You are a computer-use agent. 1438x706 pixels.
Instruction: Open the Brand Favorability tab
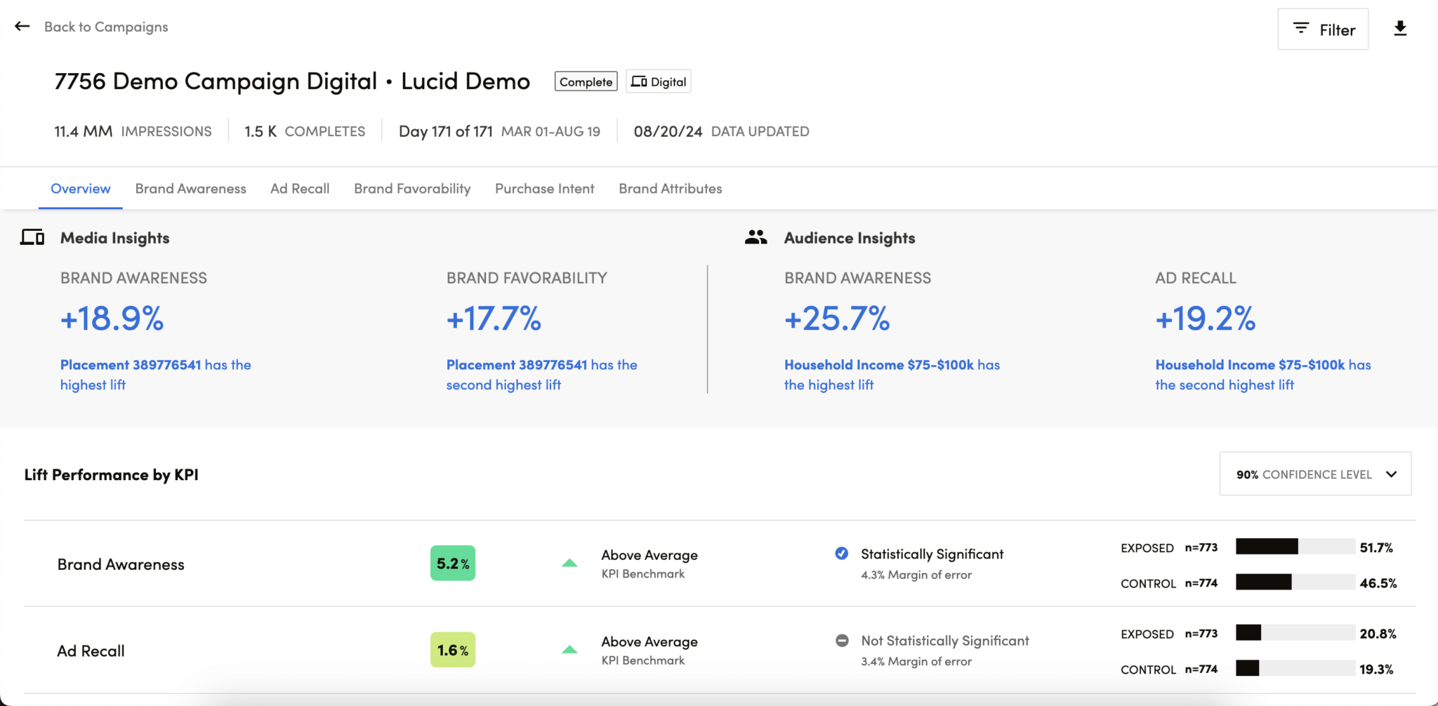(411, 188)
